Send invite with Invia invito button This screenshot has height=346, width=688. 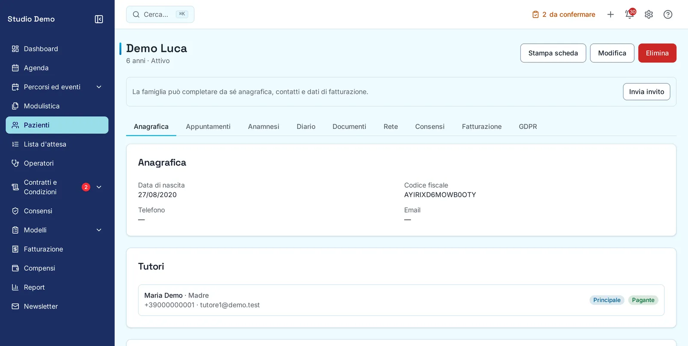(646, 92)
